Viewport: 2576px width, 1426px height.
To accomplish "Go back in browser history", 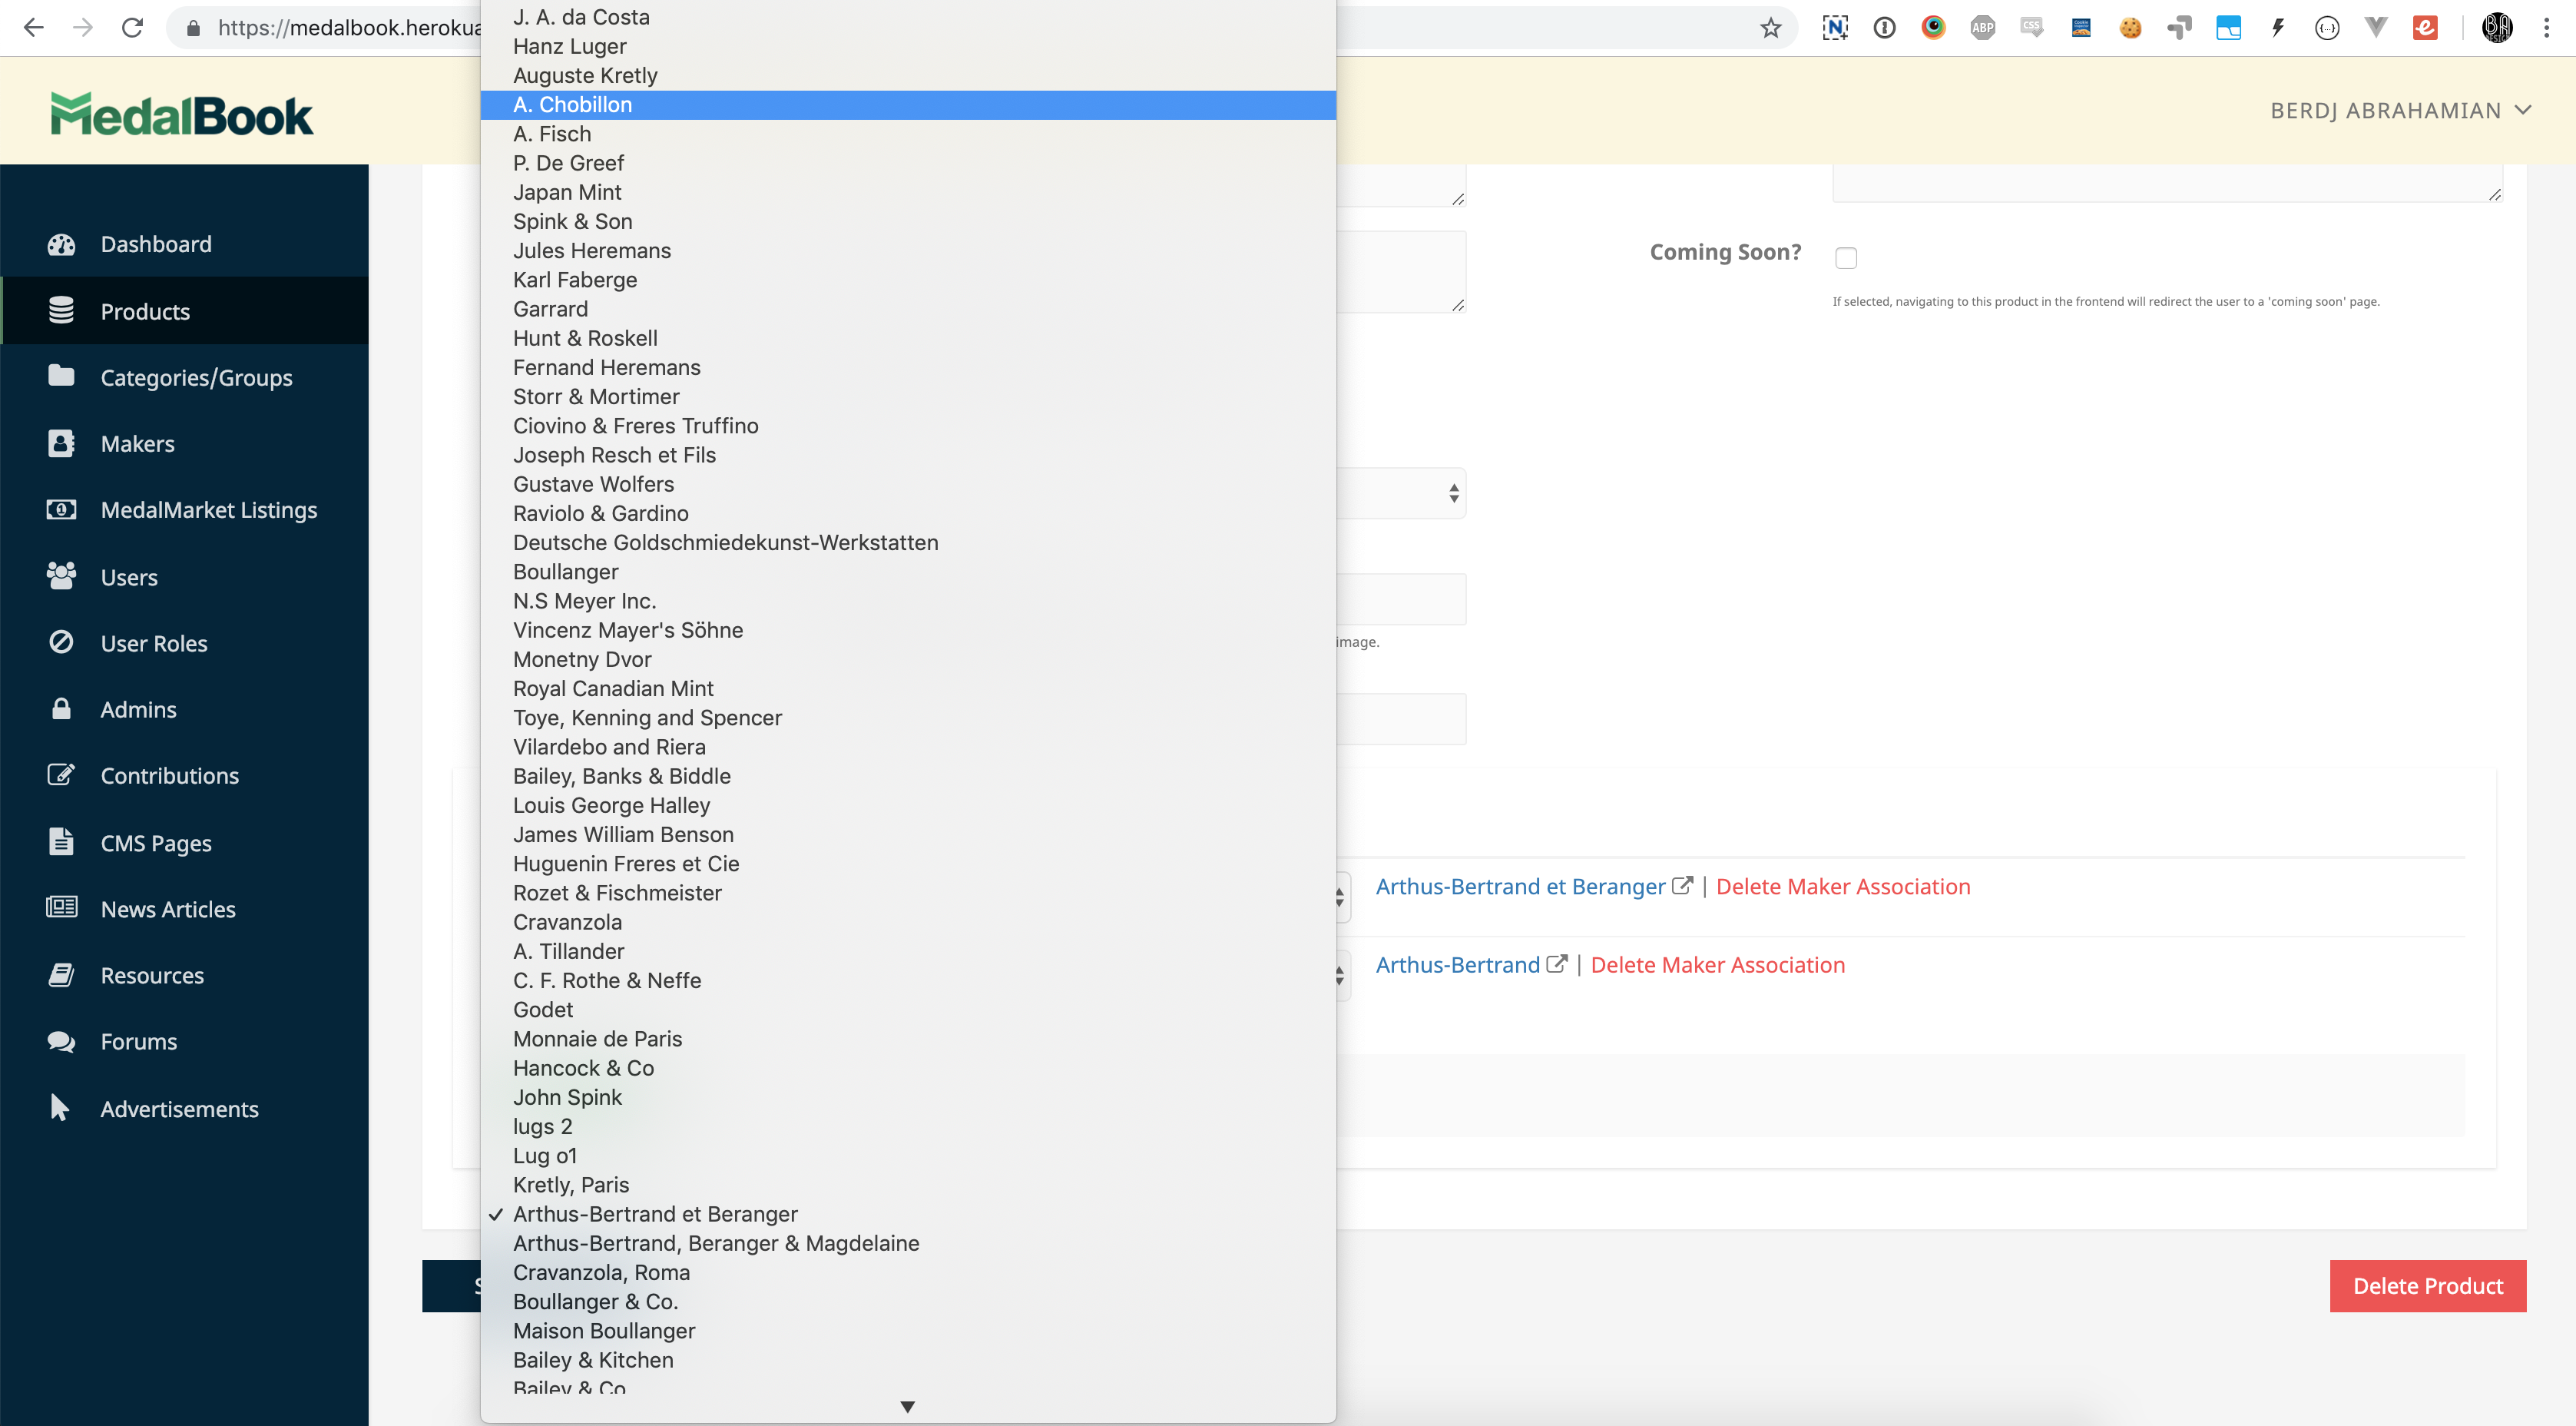I will click(x=33, y=28).
